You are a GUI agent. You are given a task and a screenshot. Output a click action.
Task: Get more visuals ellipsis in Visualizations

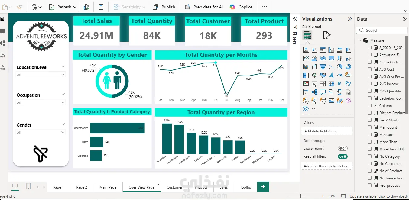(x=314, y=109)
